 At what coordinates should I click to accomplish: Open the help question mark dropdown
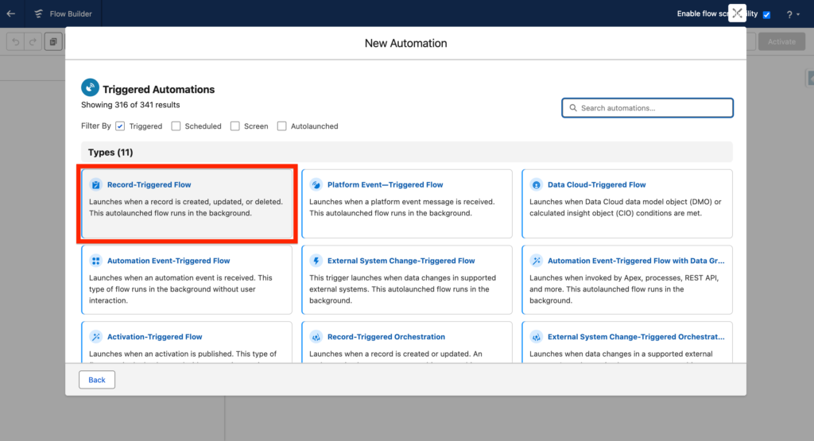click(793, 14)
